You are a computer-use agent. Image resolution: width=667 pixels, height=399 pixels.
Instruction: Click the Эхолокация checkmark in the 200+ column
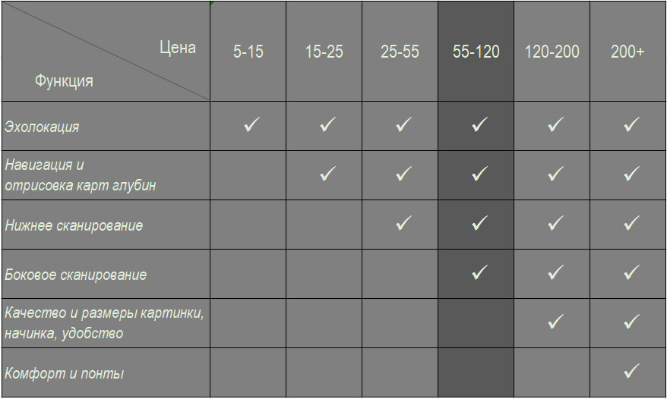pyautogui.click(x=632, y=124)
